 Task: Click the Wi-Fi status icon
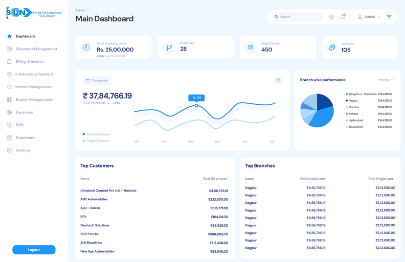(x=389, y=17)
